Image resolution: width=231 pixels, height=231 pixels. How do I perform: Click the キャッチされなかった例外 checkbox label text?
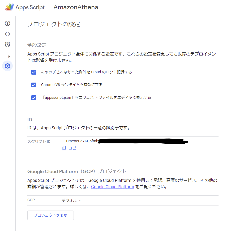coord(87,72)
